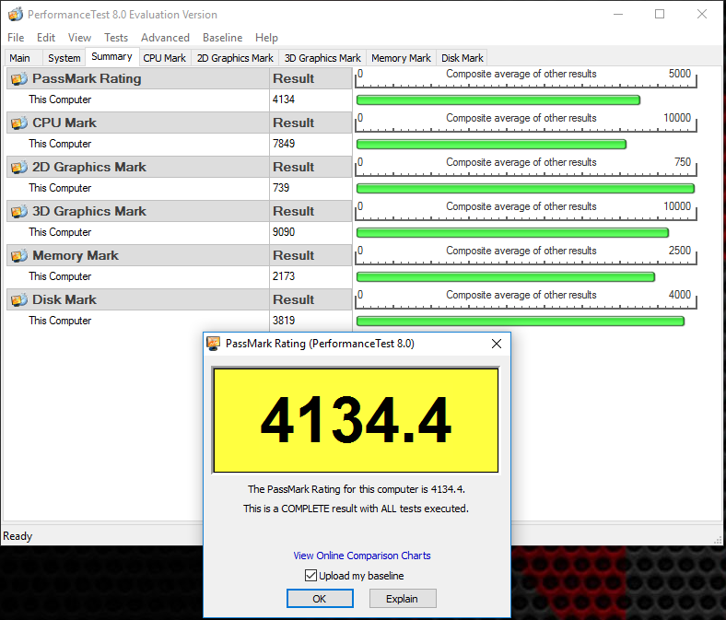726x620 pixels.
Task: Click the PassMark Rating green result bar
Action: click(x=498, y=100)
